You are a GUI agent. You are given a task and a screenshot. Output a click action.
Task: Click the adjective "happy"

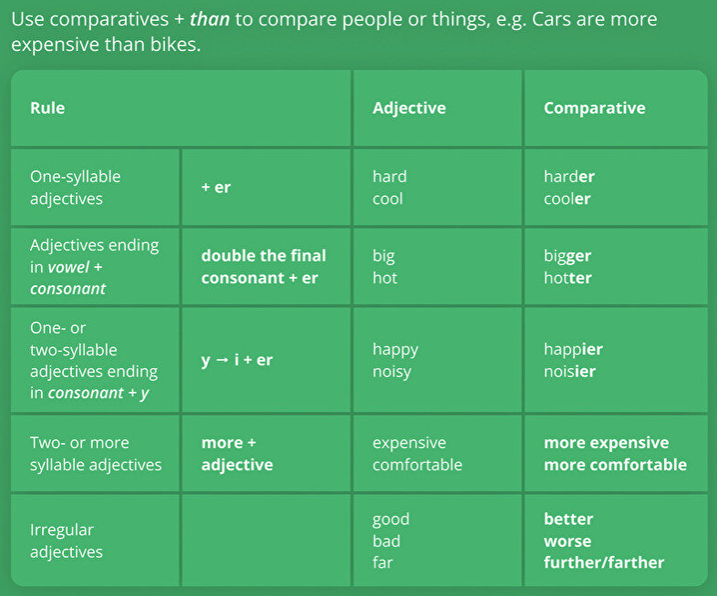[395, 349]
